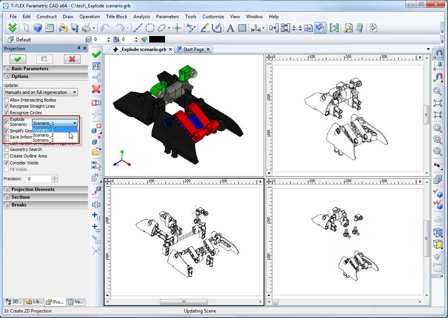Expand the Projection Elements section

pyautogui.click(x=33, y=189)
